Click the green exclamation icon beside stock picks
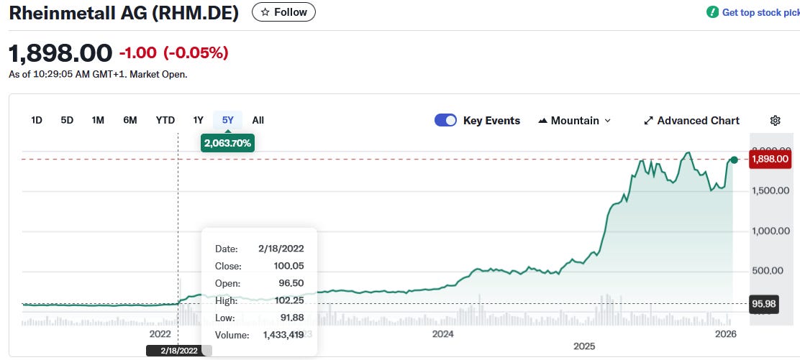 pyautogui.click(x=713, y=12)
